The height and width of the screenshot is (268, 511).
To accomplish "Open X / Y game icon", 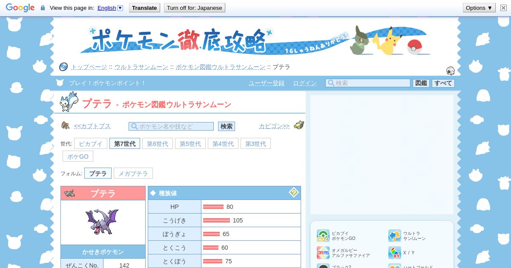I will [x=395, y=253].
